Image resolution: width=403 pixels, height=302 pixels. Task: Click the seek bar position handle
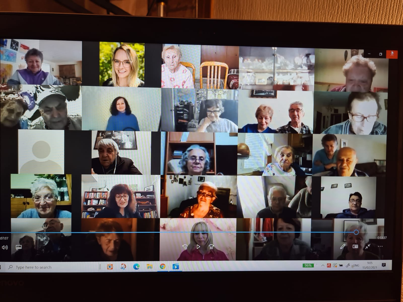click(x=356, y=232)
